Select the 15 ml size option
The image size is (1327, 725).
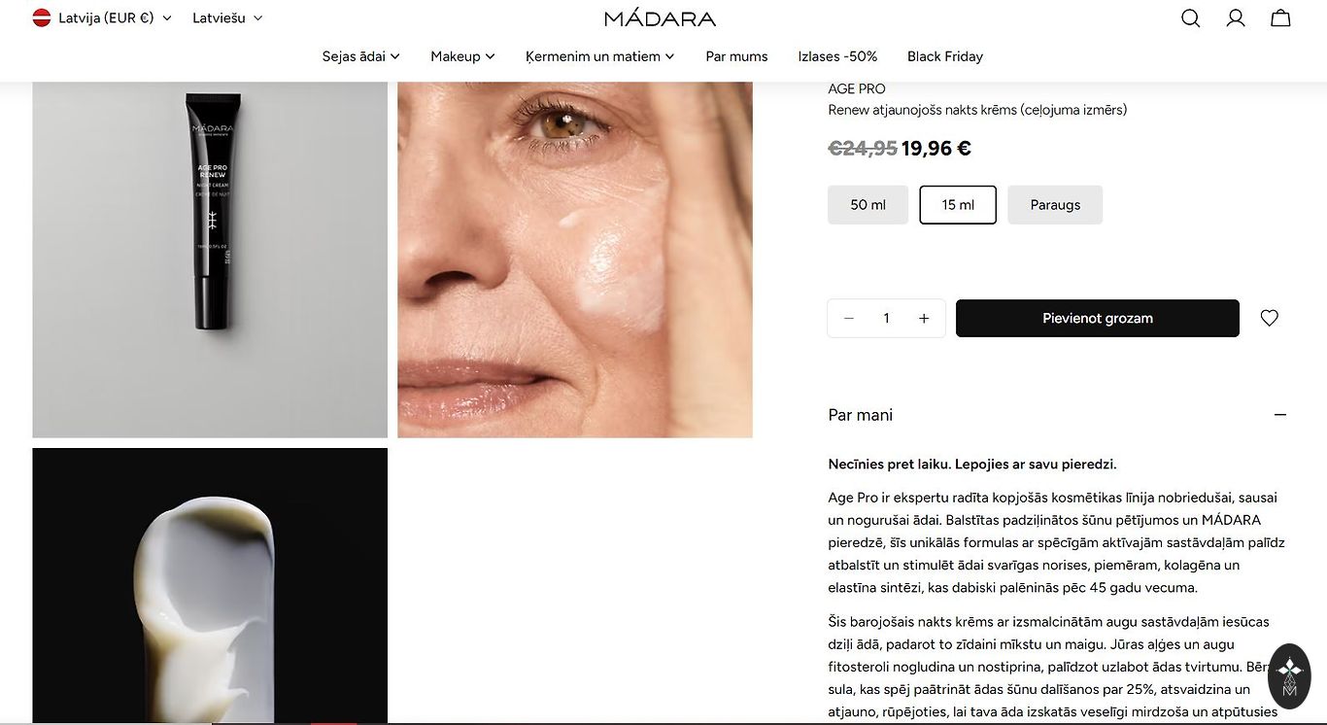point(958,205)
